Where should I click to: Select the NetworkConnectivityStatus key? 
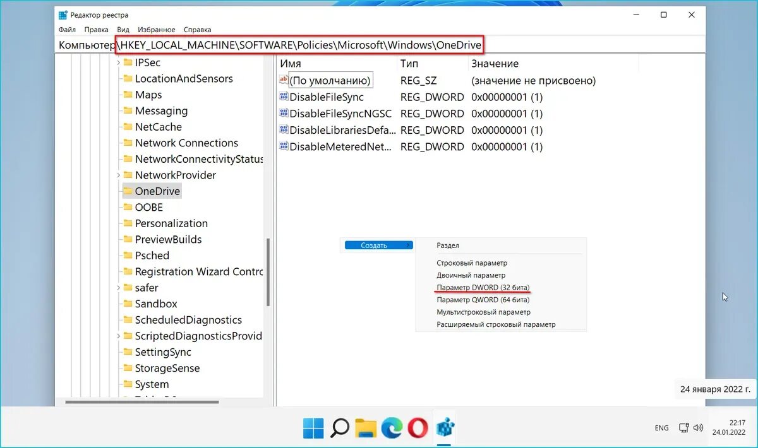coord(198,159)
